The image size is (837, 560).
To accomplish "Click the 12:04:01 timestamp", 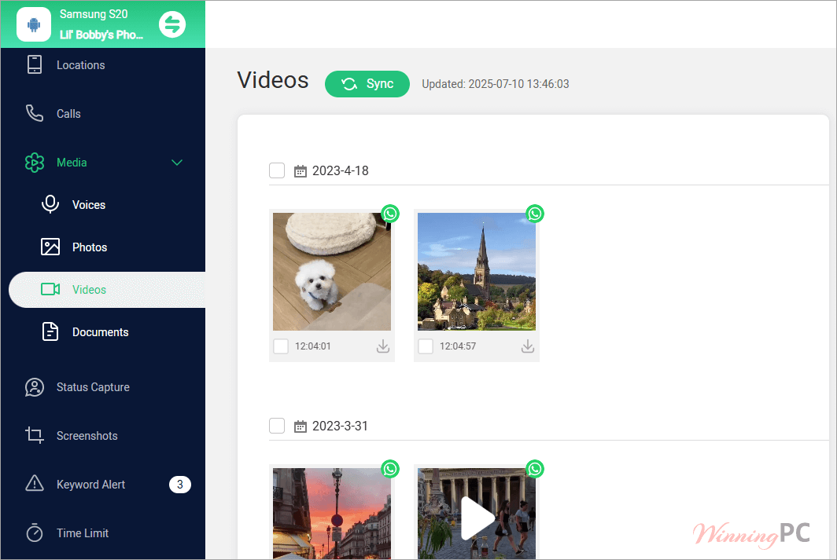I will (x=313, y=346).
